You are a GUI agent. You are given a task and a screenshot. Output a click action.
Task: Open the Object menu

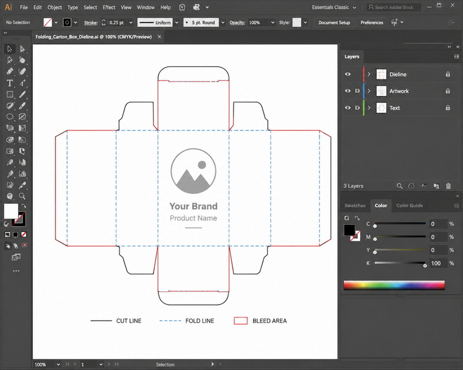point(55,8)
